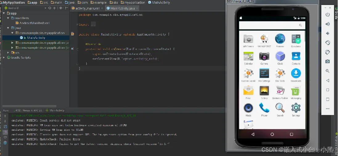Close the activity_main.xml tab
This screenshot has width=338, height=156.
click(x=102, y=8)
